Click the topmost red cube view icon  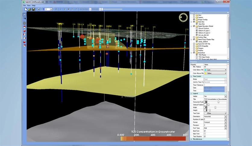coord(24,27)
